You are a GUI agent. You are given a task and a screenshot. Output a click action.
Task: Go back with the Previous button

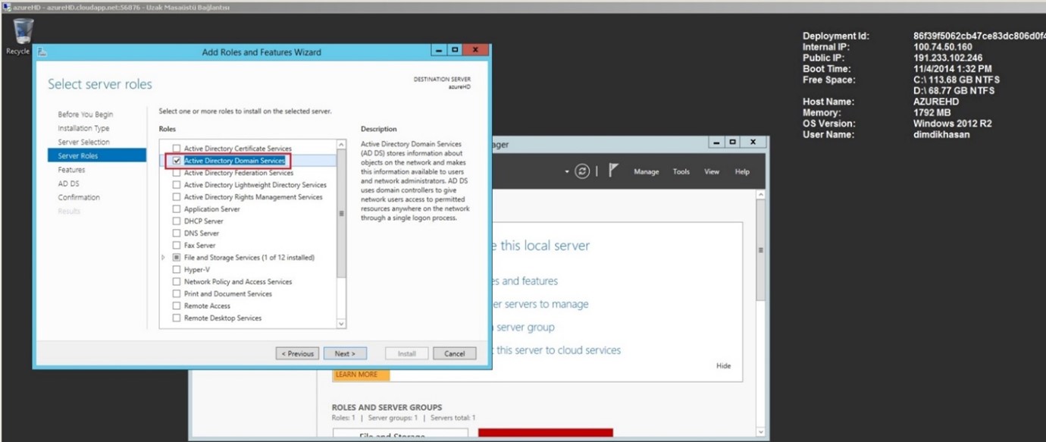point(297,354)
